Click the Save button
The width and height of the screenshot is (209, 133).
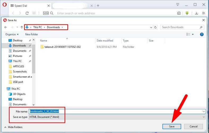tap(172, 126)
